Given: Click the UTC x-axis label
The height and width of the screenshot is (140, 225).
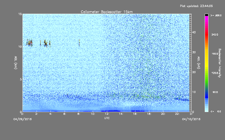Looking at the screenshot, I should tap(107, 118).
